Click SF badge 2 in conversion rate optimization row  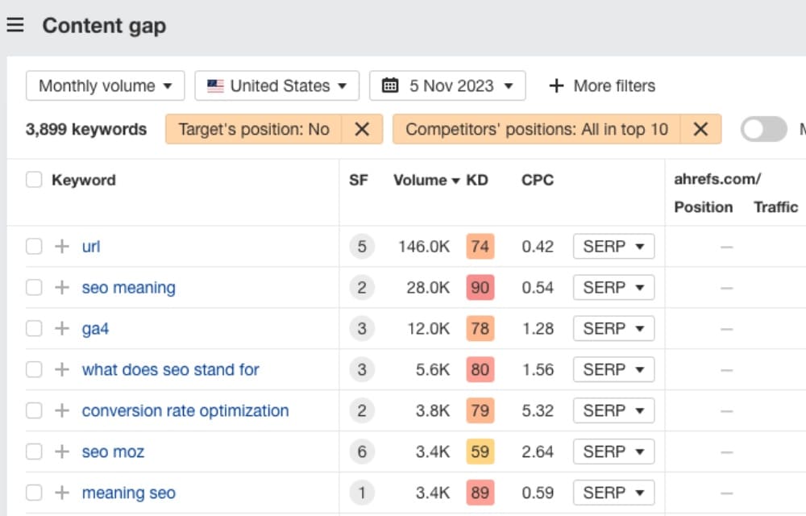pyautogui.click(x=362, y=410)
